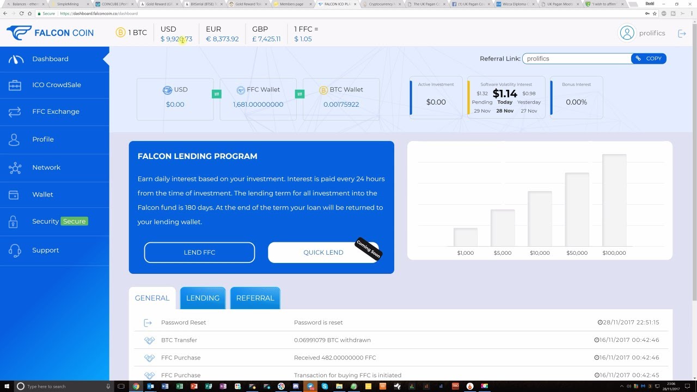
Task: Click the ICO CrowdSale briefcase icon
Action: [x=15, y=85]
